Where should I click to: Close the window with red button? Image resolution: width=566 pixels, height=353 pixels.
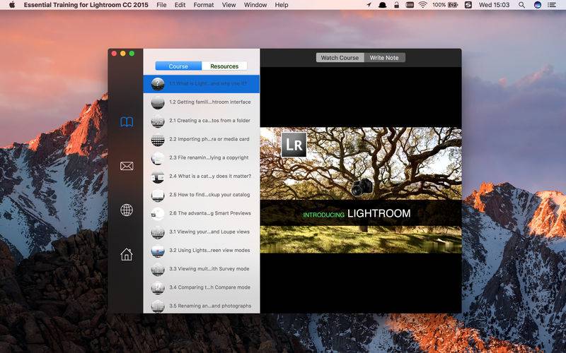(x=114, y=54)
